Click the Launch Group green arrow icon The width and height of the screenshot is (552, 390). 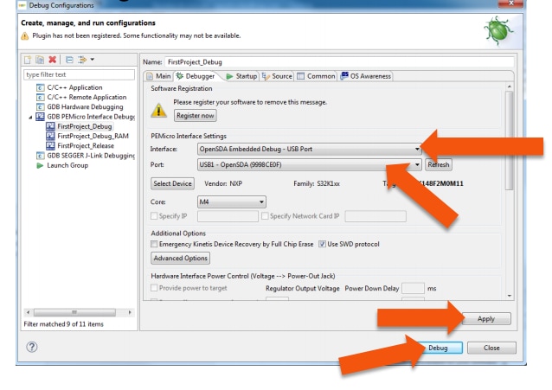(x=40, y=165)
